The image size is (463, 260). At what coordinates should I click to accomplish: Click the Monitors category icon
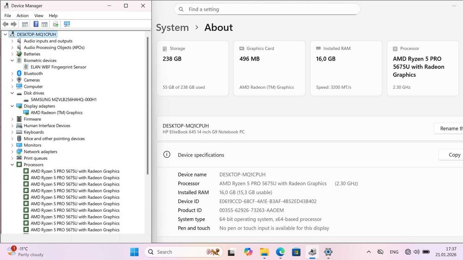[19, 145]
